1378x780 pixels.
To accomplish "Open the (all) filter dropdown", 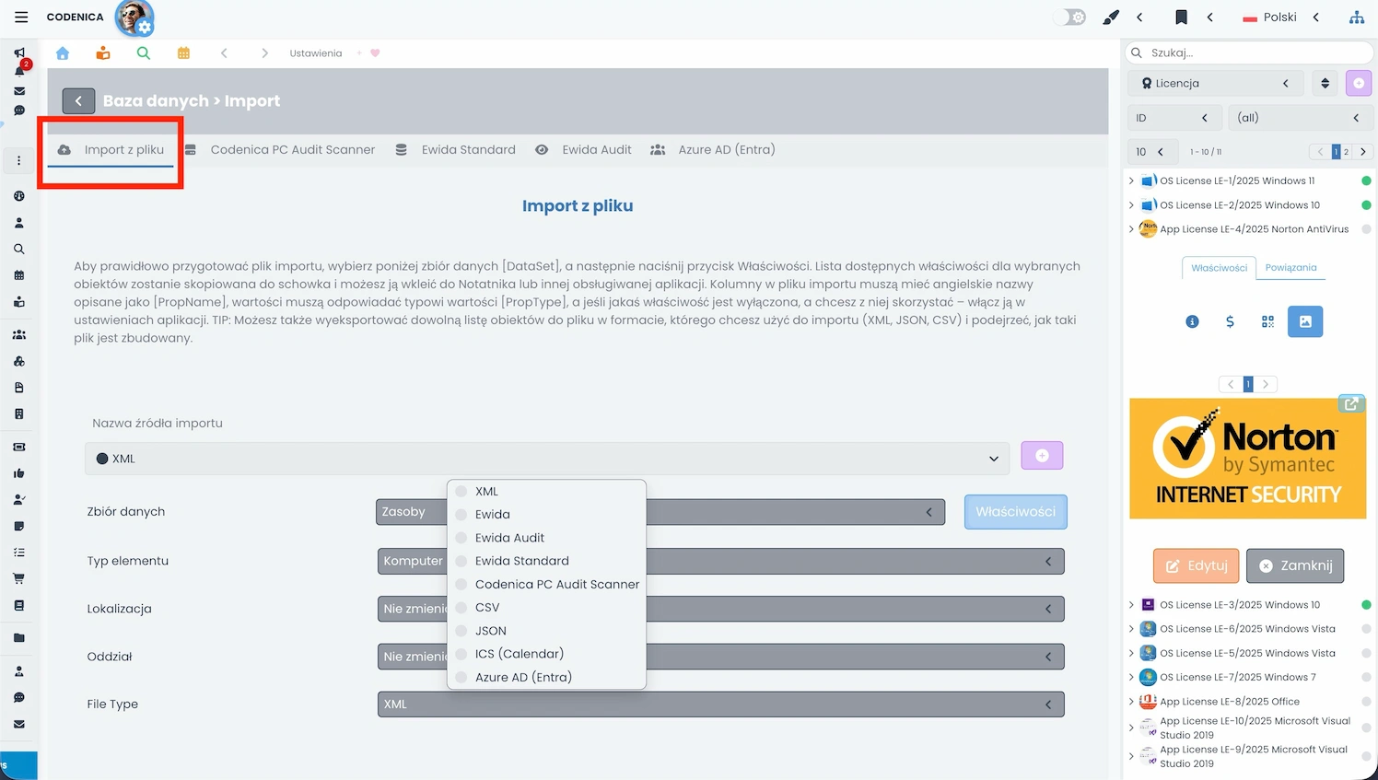I will pyautogui.click(x=1301, y=118).
